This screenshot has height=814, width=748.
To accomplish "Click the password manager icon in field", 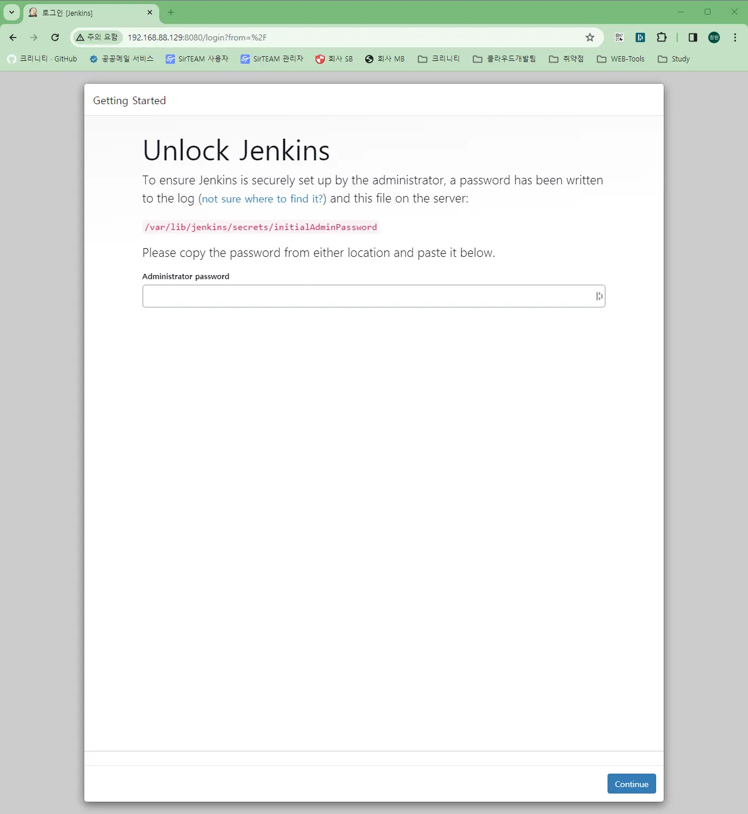I will [x=599, y=296].
